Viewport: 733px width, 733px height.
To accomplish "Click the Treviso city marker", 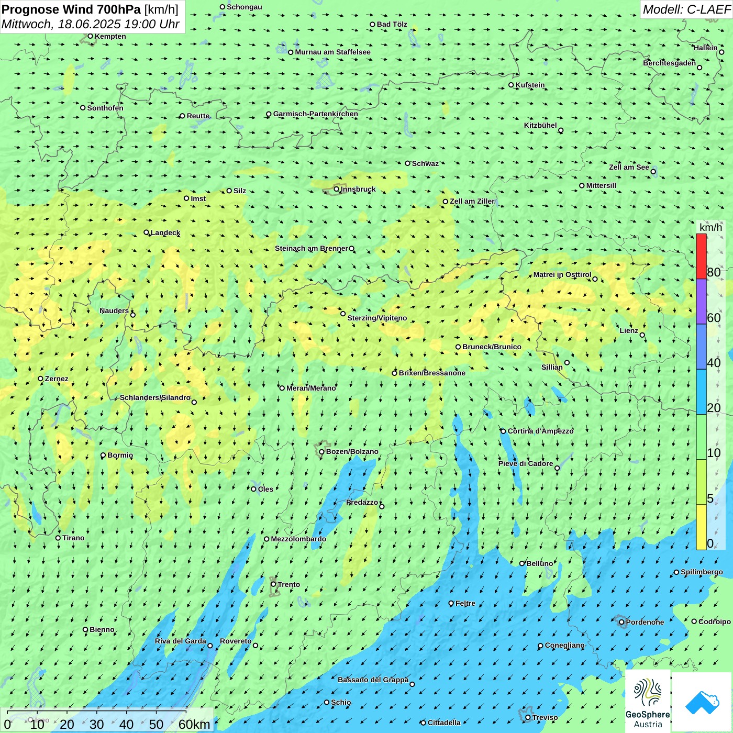I will pyautogui.click(x=528, y=717).
